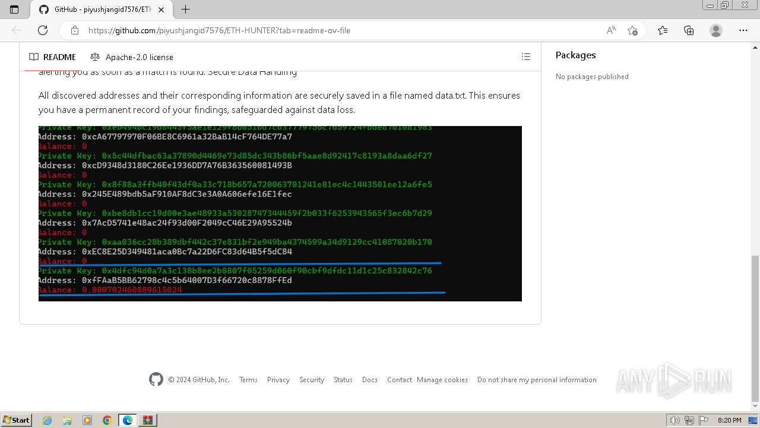The image size is (760, 428).
Task: Click scrollbar up arrow
Action: tap(755, 46)
